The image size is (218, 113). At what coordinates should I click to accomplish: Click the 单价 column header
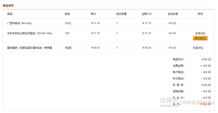coord(93,14)
